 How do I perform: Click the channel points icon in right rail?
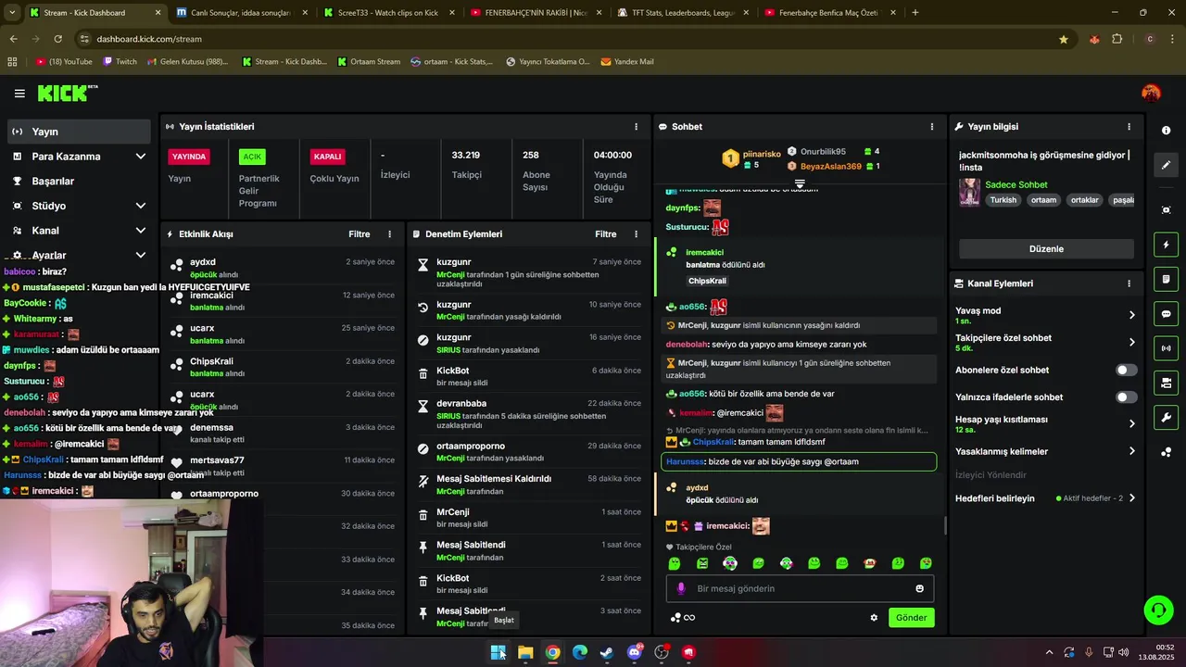pos(1167,452)
